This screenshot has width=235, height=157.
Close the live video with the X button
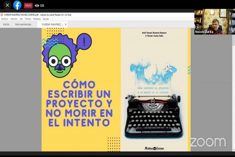point(7,5)
